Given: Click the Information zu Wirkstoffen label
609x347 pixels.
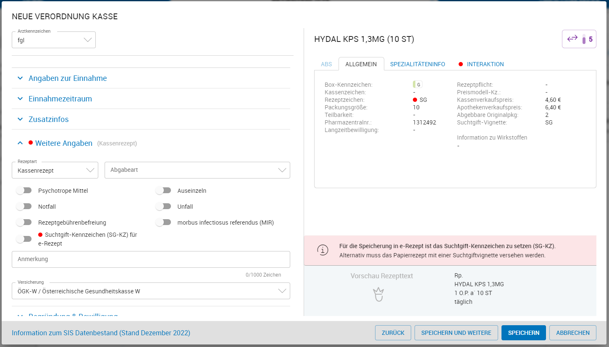Looking at the screenshot, I should (492, 137).
